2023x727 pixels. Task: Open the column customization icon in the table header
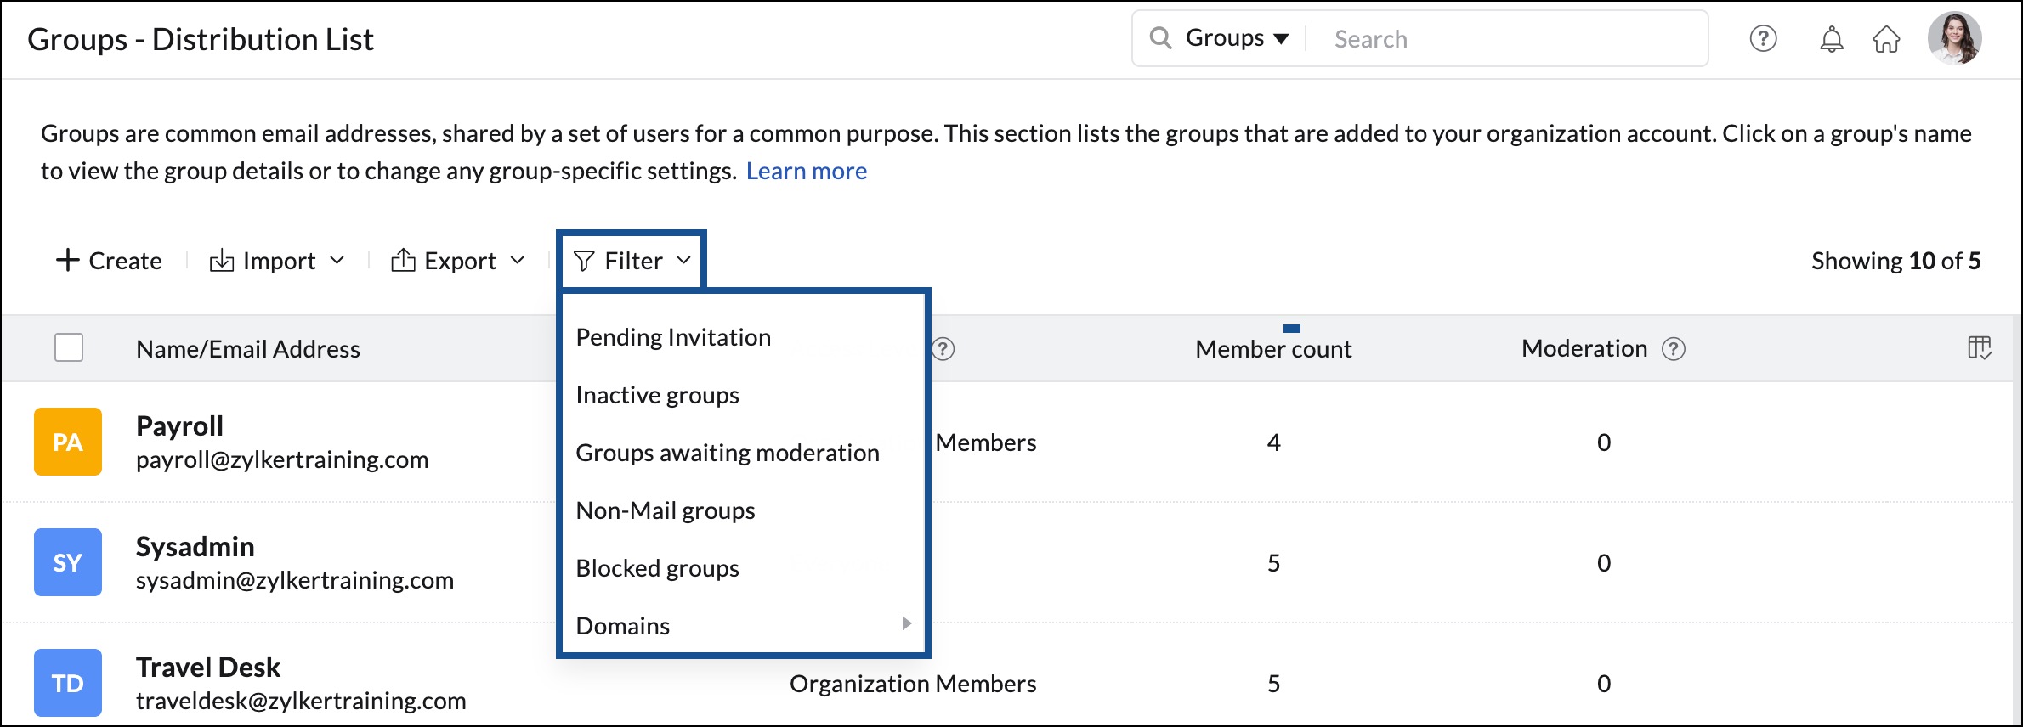1980,347
